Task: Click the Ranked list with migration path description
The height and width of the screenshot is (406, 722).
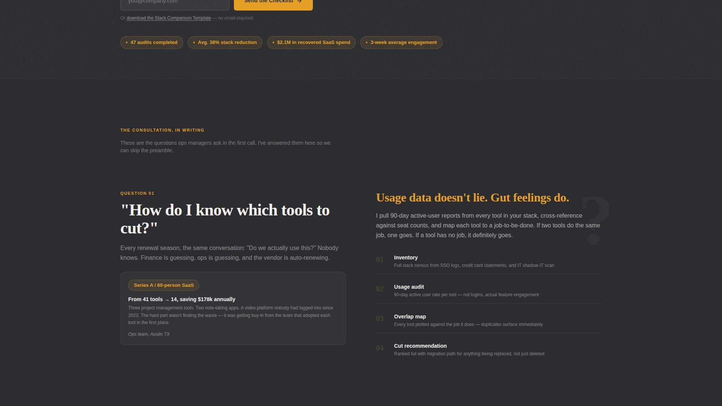Action: tap(469, 354)
